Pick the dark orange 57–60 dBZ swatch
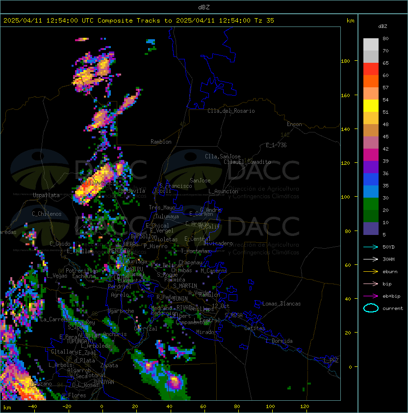The height and width of the screenshot is (413, 408). pyautogui.click(x=371, y=81)
